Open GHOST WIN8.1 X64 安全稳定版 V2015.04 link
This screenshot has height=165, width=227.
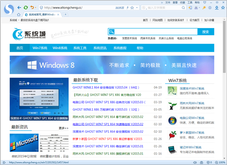[x=106, y=88]
